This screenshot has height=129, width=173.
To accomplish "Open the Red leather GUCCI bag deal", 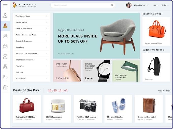I will coord(27,109).
